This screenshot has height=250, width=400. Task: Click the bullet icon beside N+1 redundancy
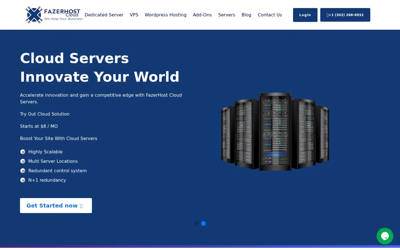pyautogui.click(x=23, y=180)
